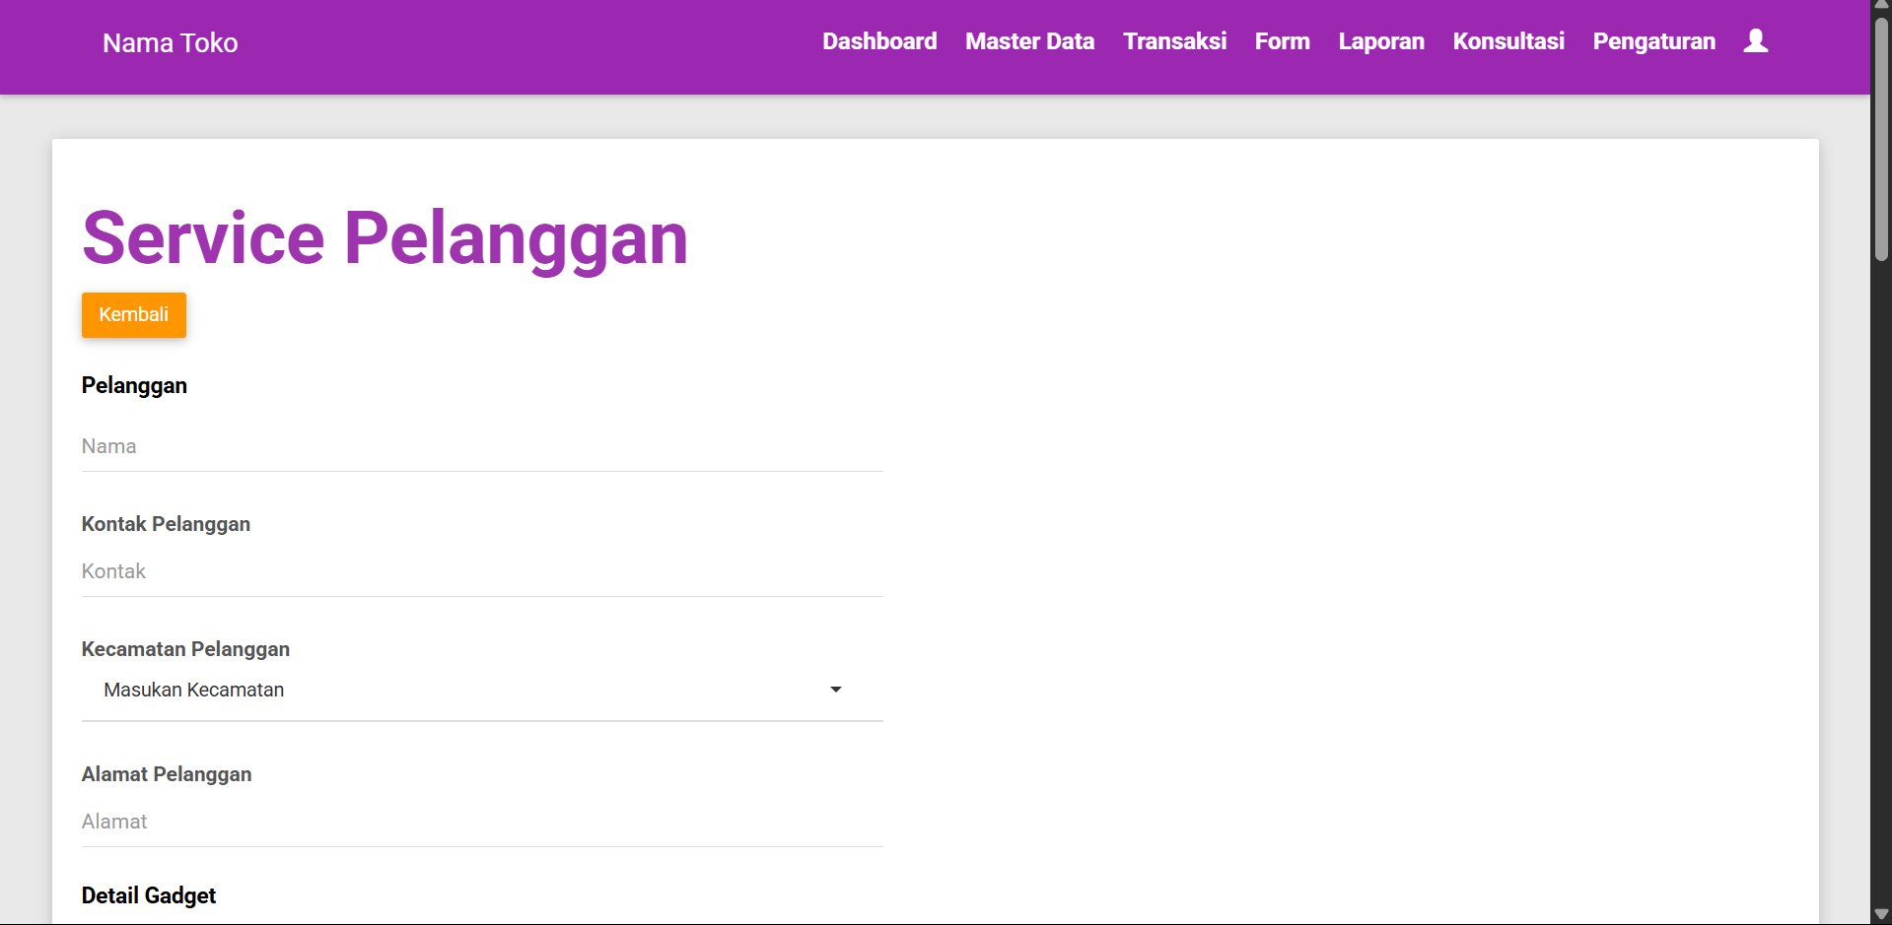Open the Master Data menu
The width and height of the screenshot is (1892, 925).
pyautogui.click(x=1029, y=41)
